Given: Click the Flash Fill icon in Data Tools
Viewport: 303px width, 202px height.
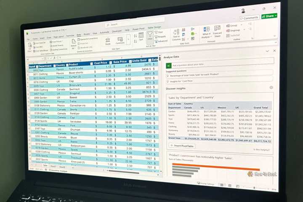Looking at the screenshot, I should coord(183,30).
